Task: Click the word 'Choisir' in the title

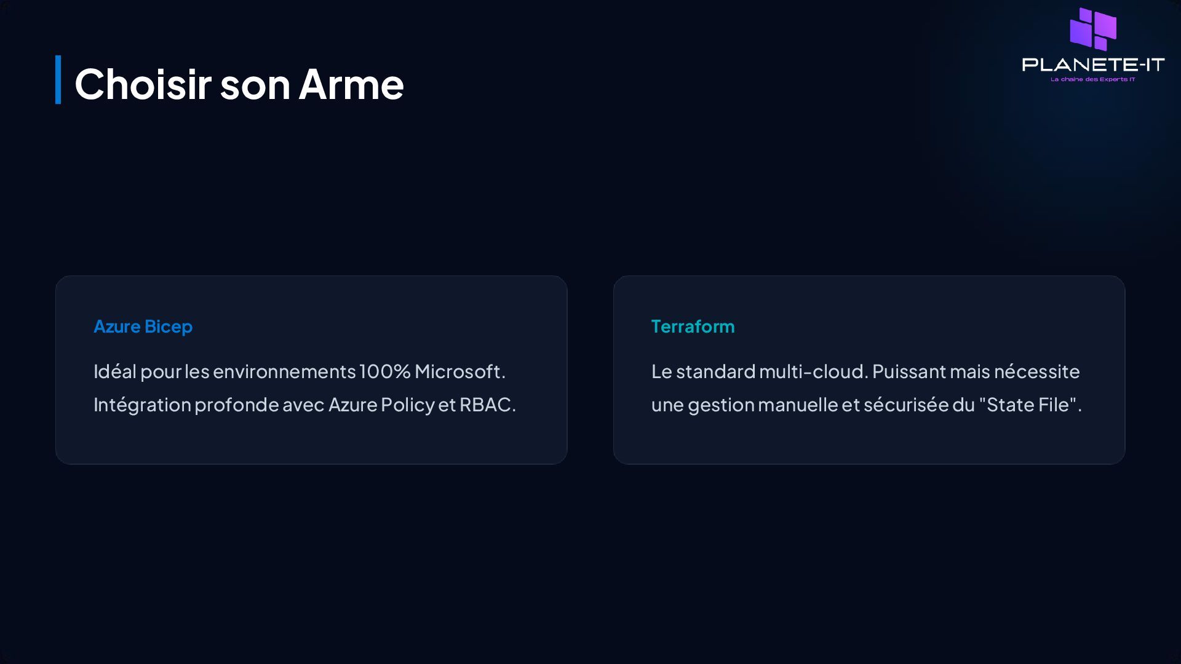Action: click(x=143, y=84)
